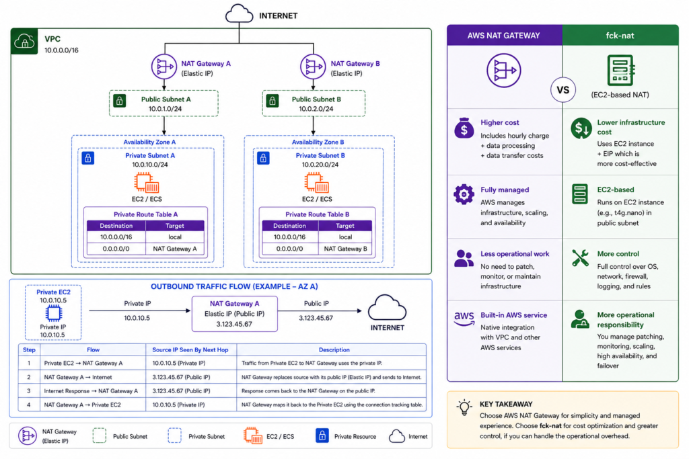Viewport: 689px width, 459px height.
Task: Click the OUTBOUND TRAFFIC FLOW heading
Action: (234, 286)
